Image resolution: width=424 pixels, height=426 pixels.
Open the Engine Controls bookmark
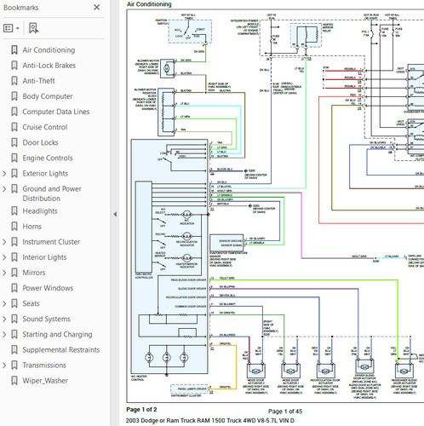coord(48,158)
